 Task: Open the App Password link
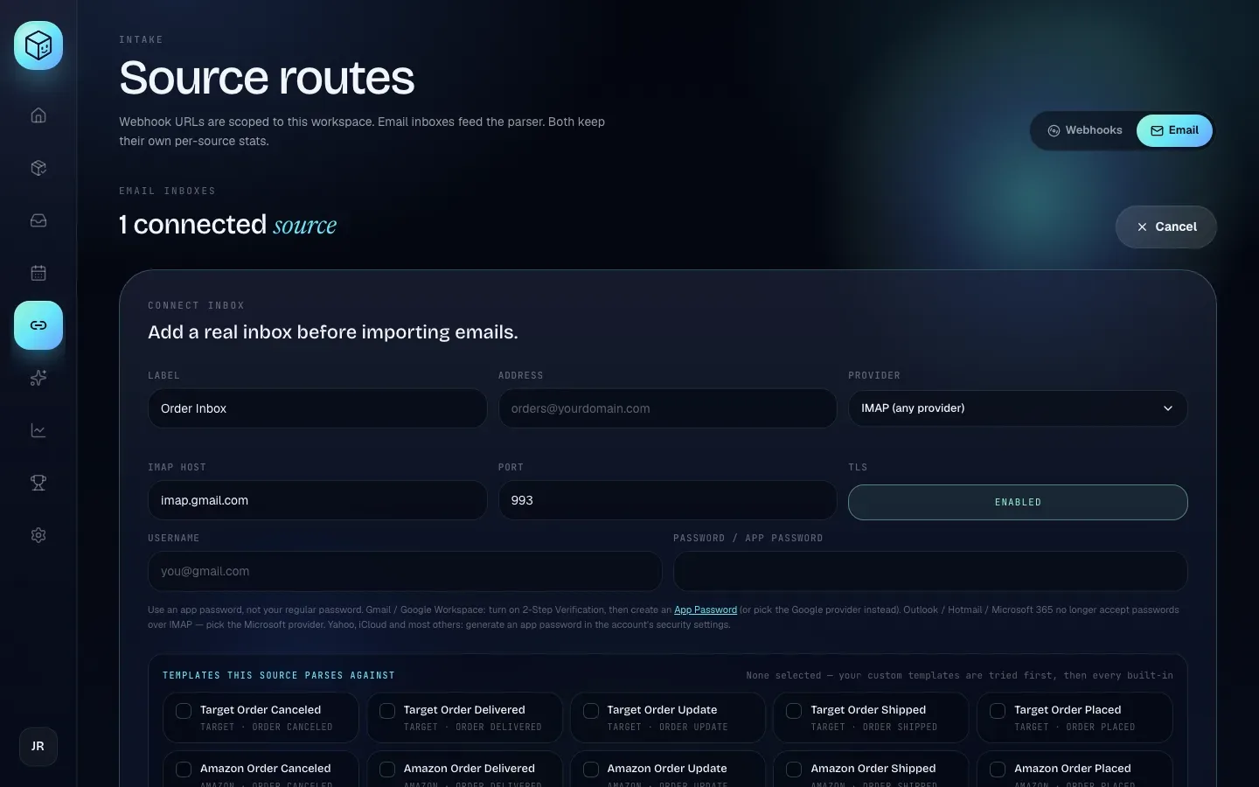click(x=706, y=609)
